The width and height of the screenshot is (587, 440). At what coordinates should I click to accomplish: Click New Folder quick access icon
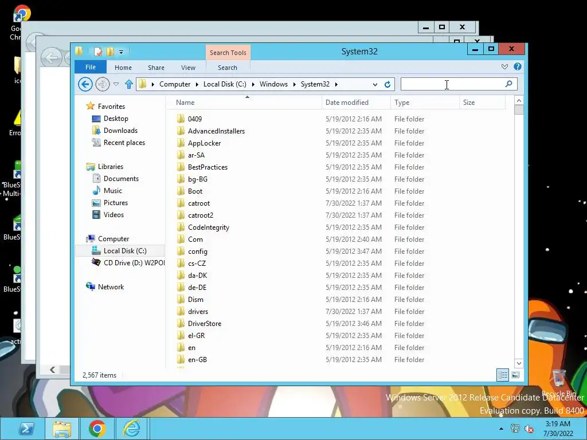(110, 52)
